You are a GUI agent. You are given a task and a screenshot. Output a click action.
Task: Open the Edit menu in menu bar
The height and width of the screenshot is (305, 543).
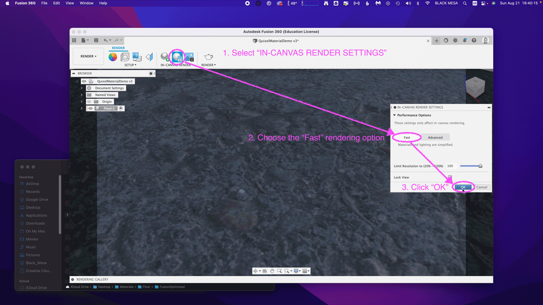coord(56,3)
